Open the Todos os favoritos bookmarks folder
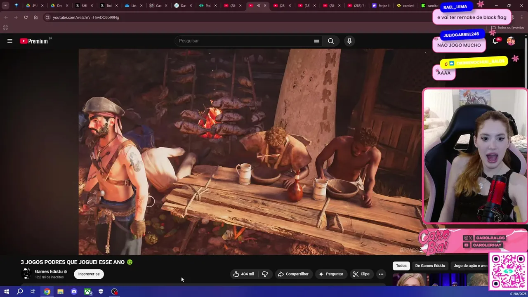 pyautogui.click(x=507, y=28)
